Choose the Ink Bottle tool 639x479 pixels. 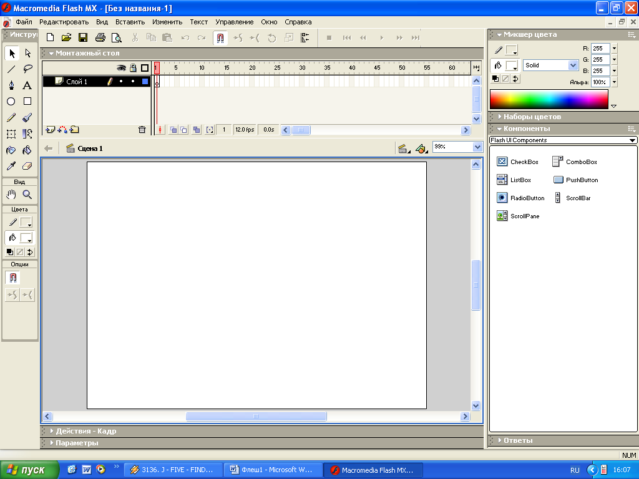point(11,150)
